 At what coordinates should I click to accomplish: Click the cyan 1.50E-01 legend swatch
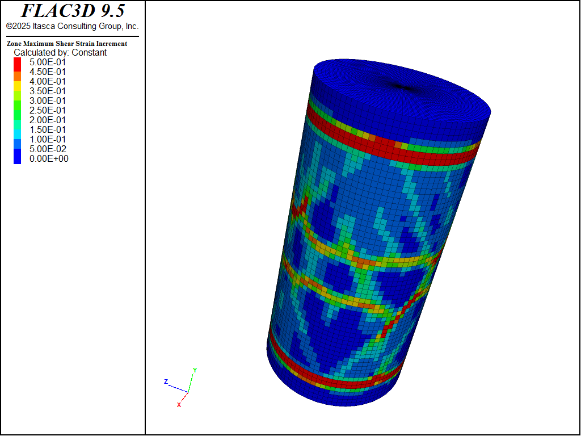pos(18,134)
